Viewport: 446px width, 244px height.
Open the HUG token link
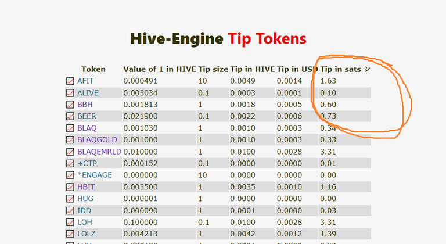tap(85, 199)
